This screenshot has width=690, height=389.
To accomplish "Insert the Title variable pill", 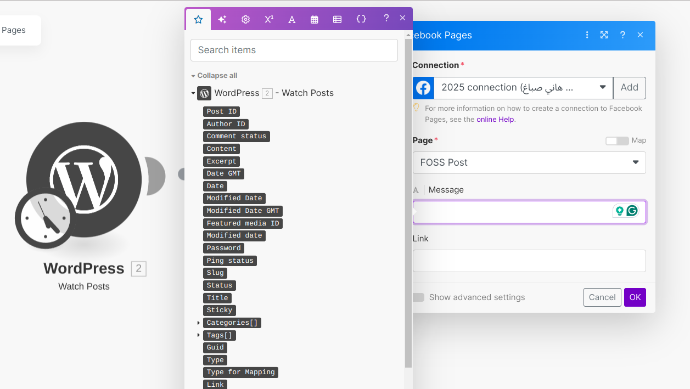I will (217, 298).
